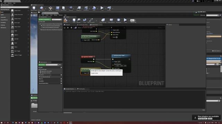
Task: Open Window menu in Blueprint editor
Action: point(61,15)
